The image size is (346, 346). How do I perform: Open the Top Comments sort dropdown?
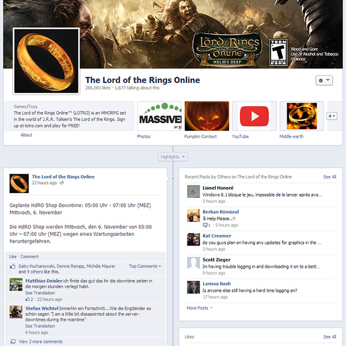[145, 266]
